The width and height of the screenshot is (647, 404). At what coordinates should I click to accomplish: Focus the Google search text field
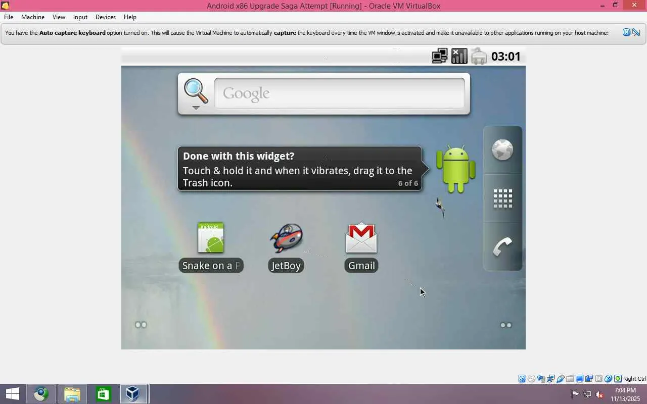coord(340,93)
